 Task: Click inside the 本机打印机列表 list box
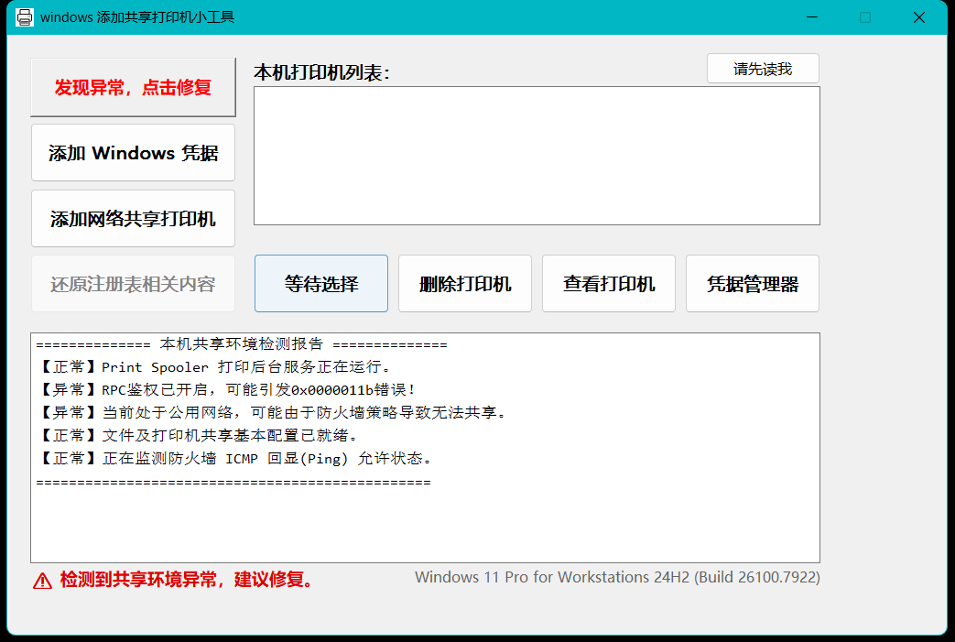(x=536, y=156)
